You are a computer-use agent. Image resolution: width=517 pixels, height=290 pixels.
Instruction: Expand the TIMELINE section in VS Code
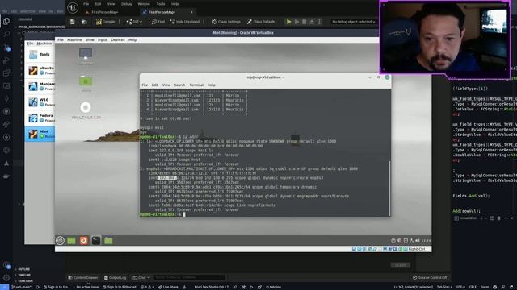point(23,275)
